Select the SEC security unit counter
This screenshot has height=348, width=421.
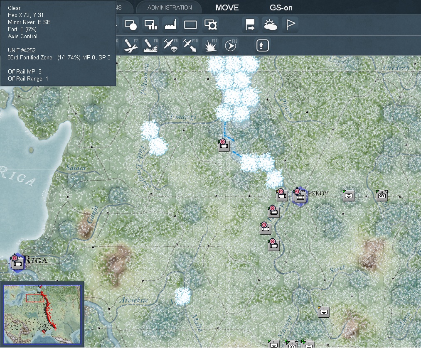[x=382, y=195]
